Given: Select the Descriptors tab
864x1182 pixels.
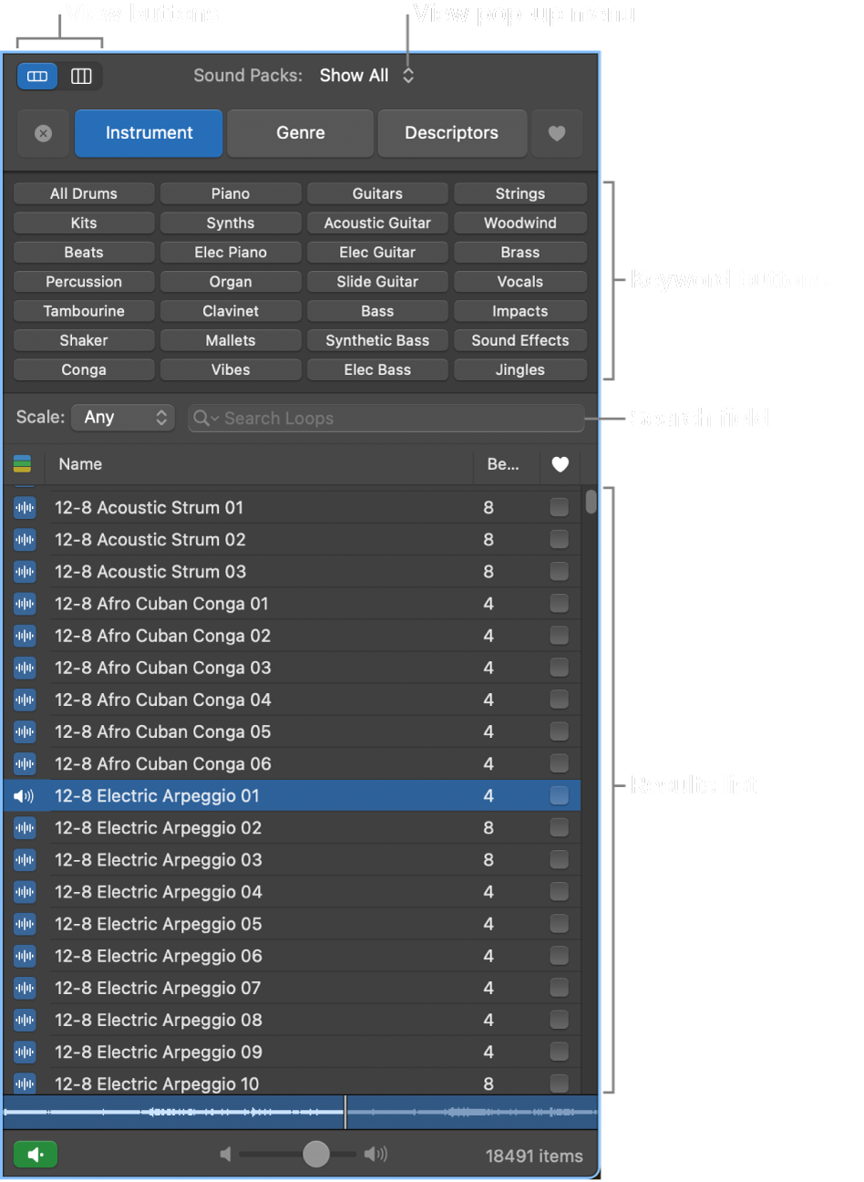Looking at the screenshot, I should pyautogui.click(x=452, y=133).
